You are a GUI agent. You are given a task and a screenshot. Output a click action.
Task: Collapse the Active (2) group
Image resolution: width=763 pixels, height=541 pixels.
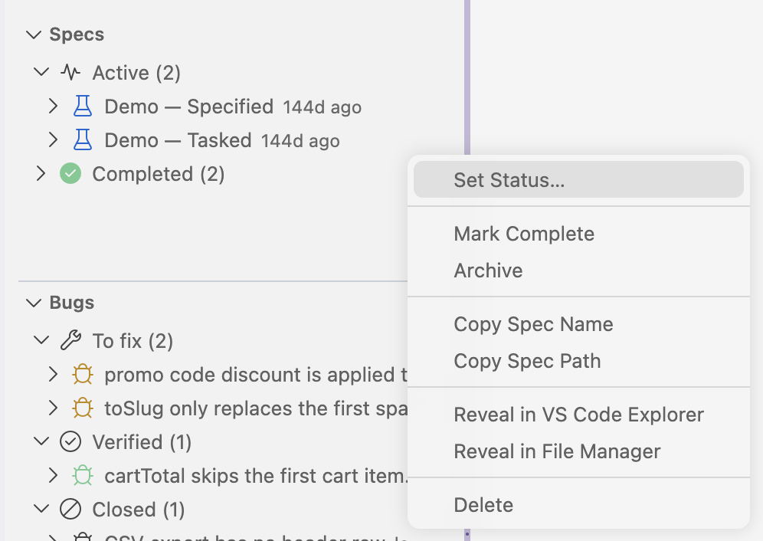(41, 72)
